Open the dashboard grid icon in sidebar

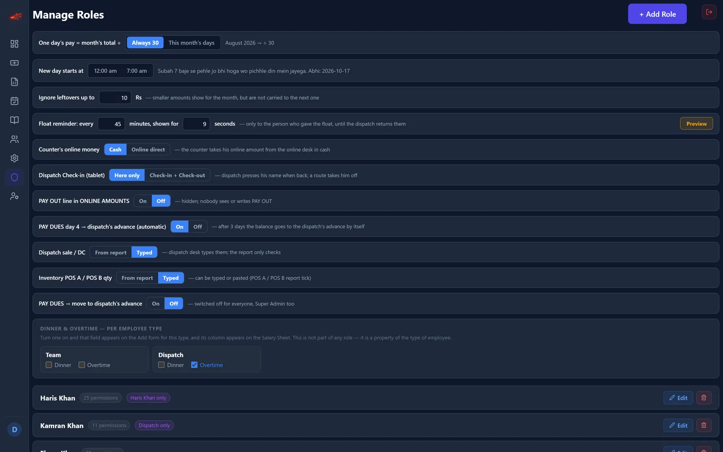pyautogui.click(x=14, y=44)
